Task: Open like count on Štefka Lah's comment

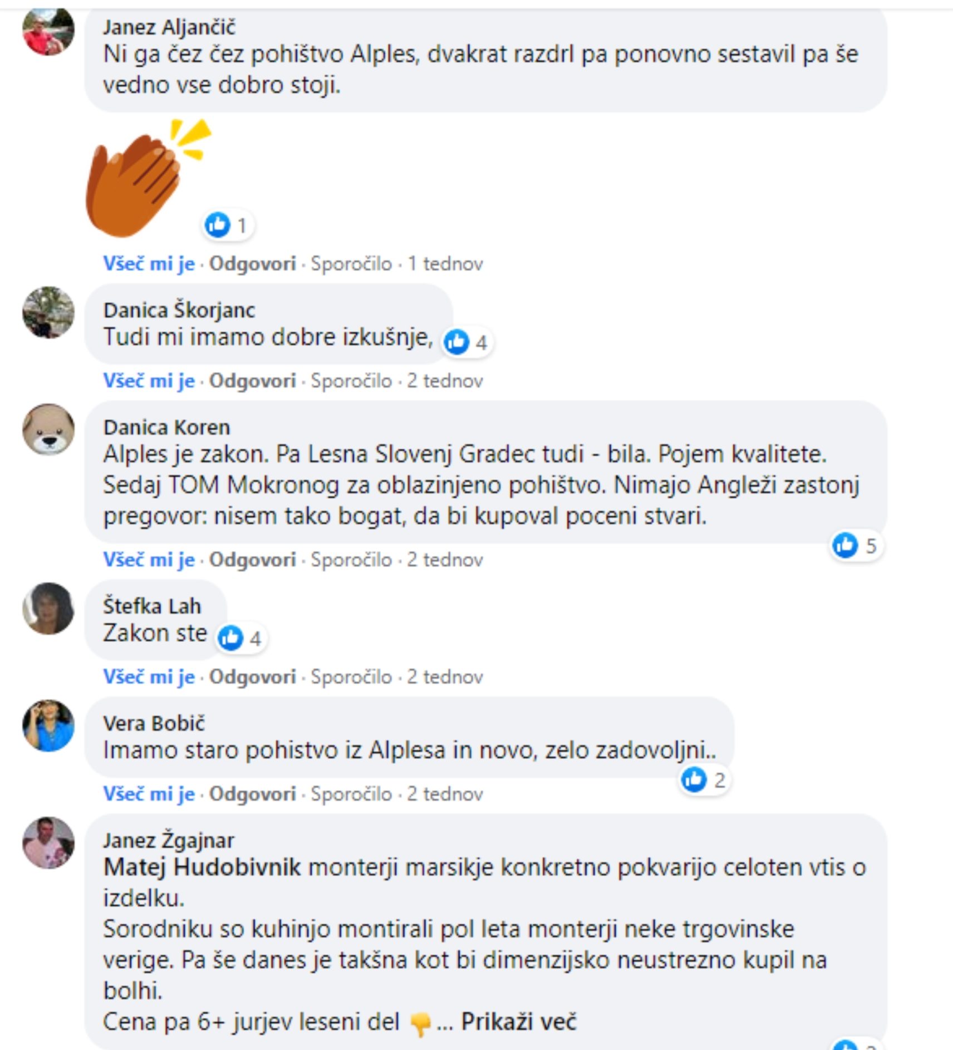Action: [240, 638]
